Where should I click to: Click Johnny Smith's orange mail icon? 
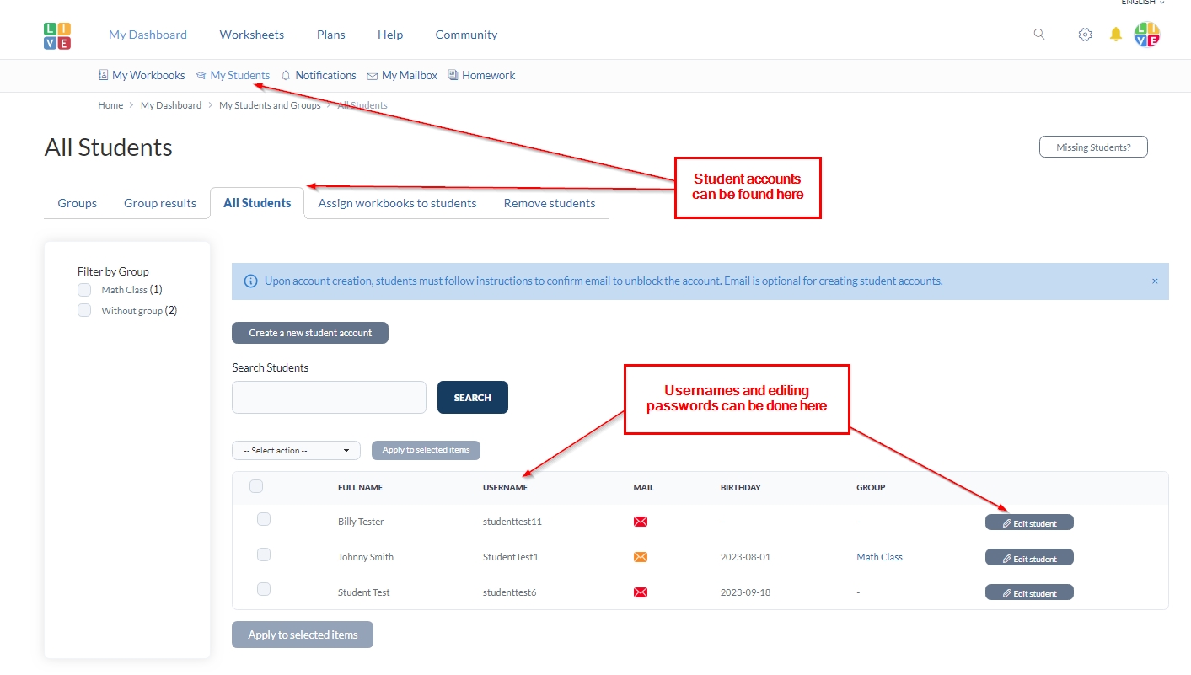tap(641, 557)
